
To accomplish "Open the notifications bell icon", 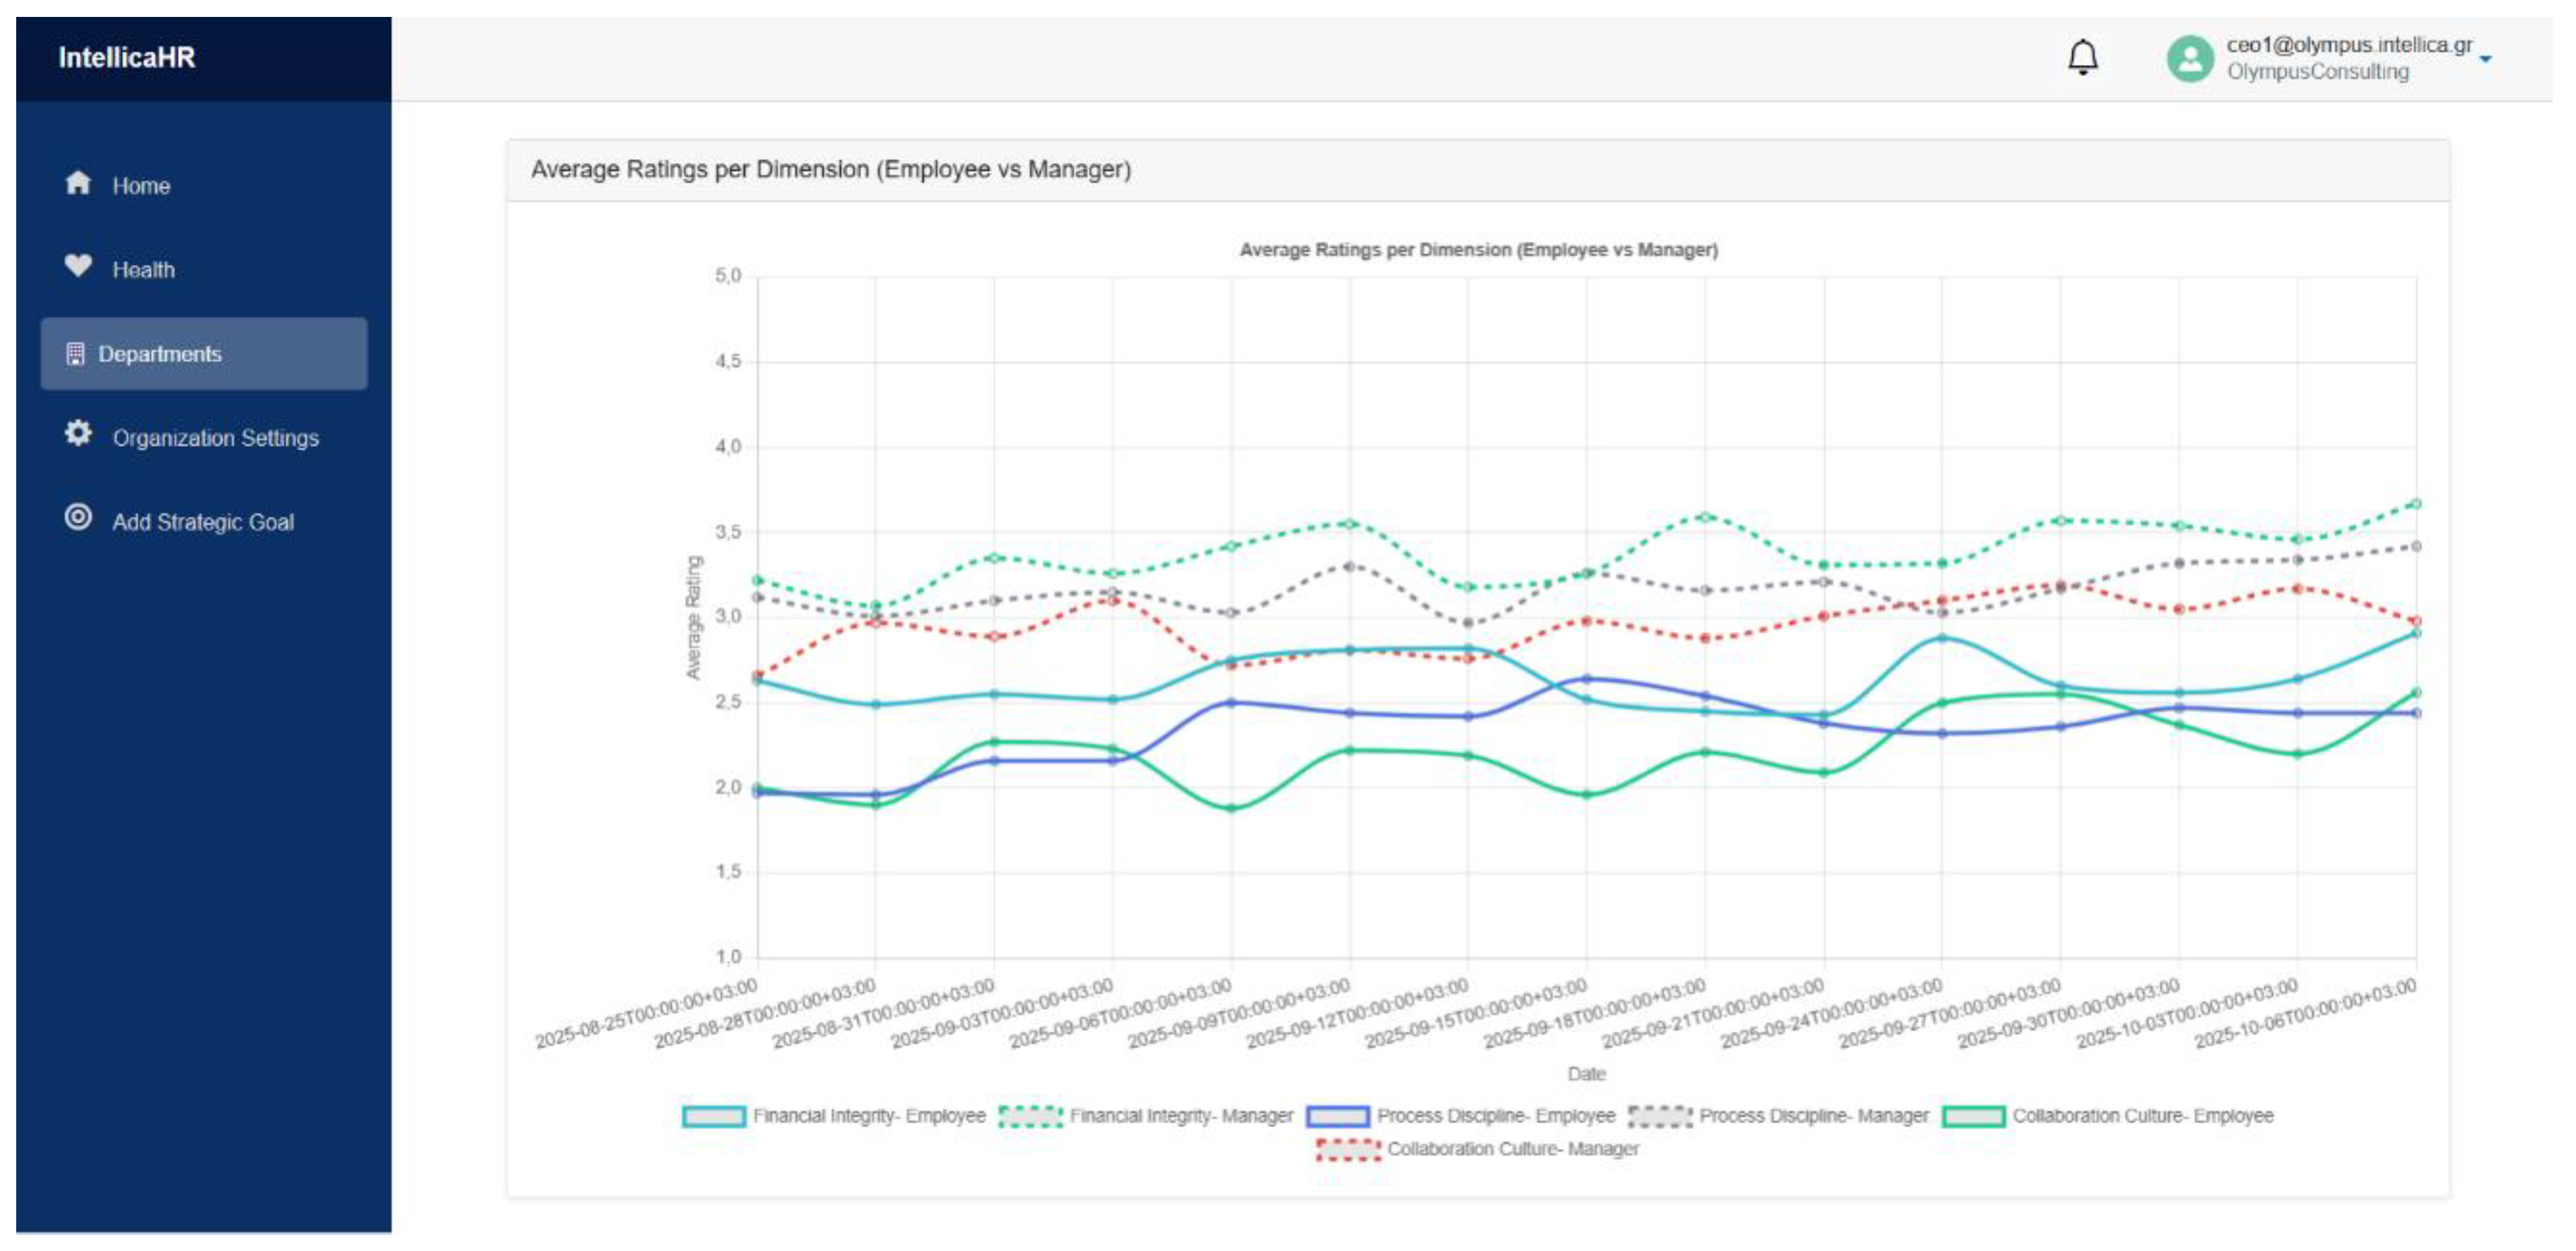I will point(2082,58).
